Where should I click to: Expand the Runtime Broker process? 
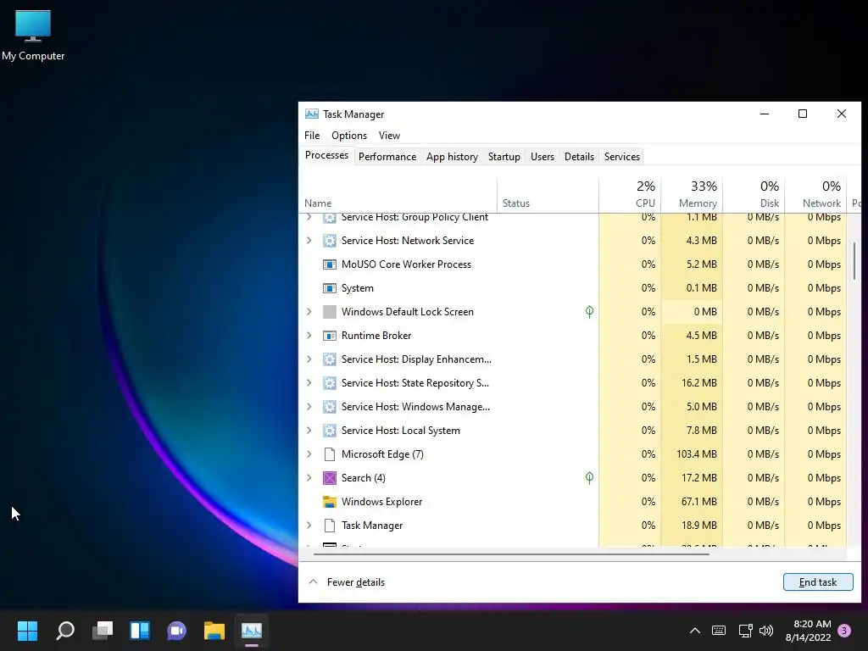309,336
